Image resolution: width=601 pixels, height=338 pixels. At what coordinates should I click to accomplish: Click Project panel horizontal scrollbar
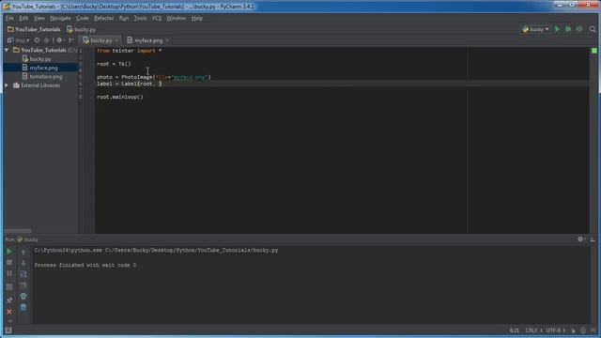point(18,231)
